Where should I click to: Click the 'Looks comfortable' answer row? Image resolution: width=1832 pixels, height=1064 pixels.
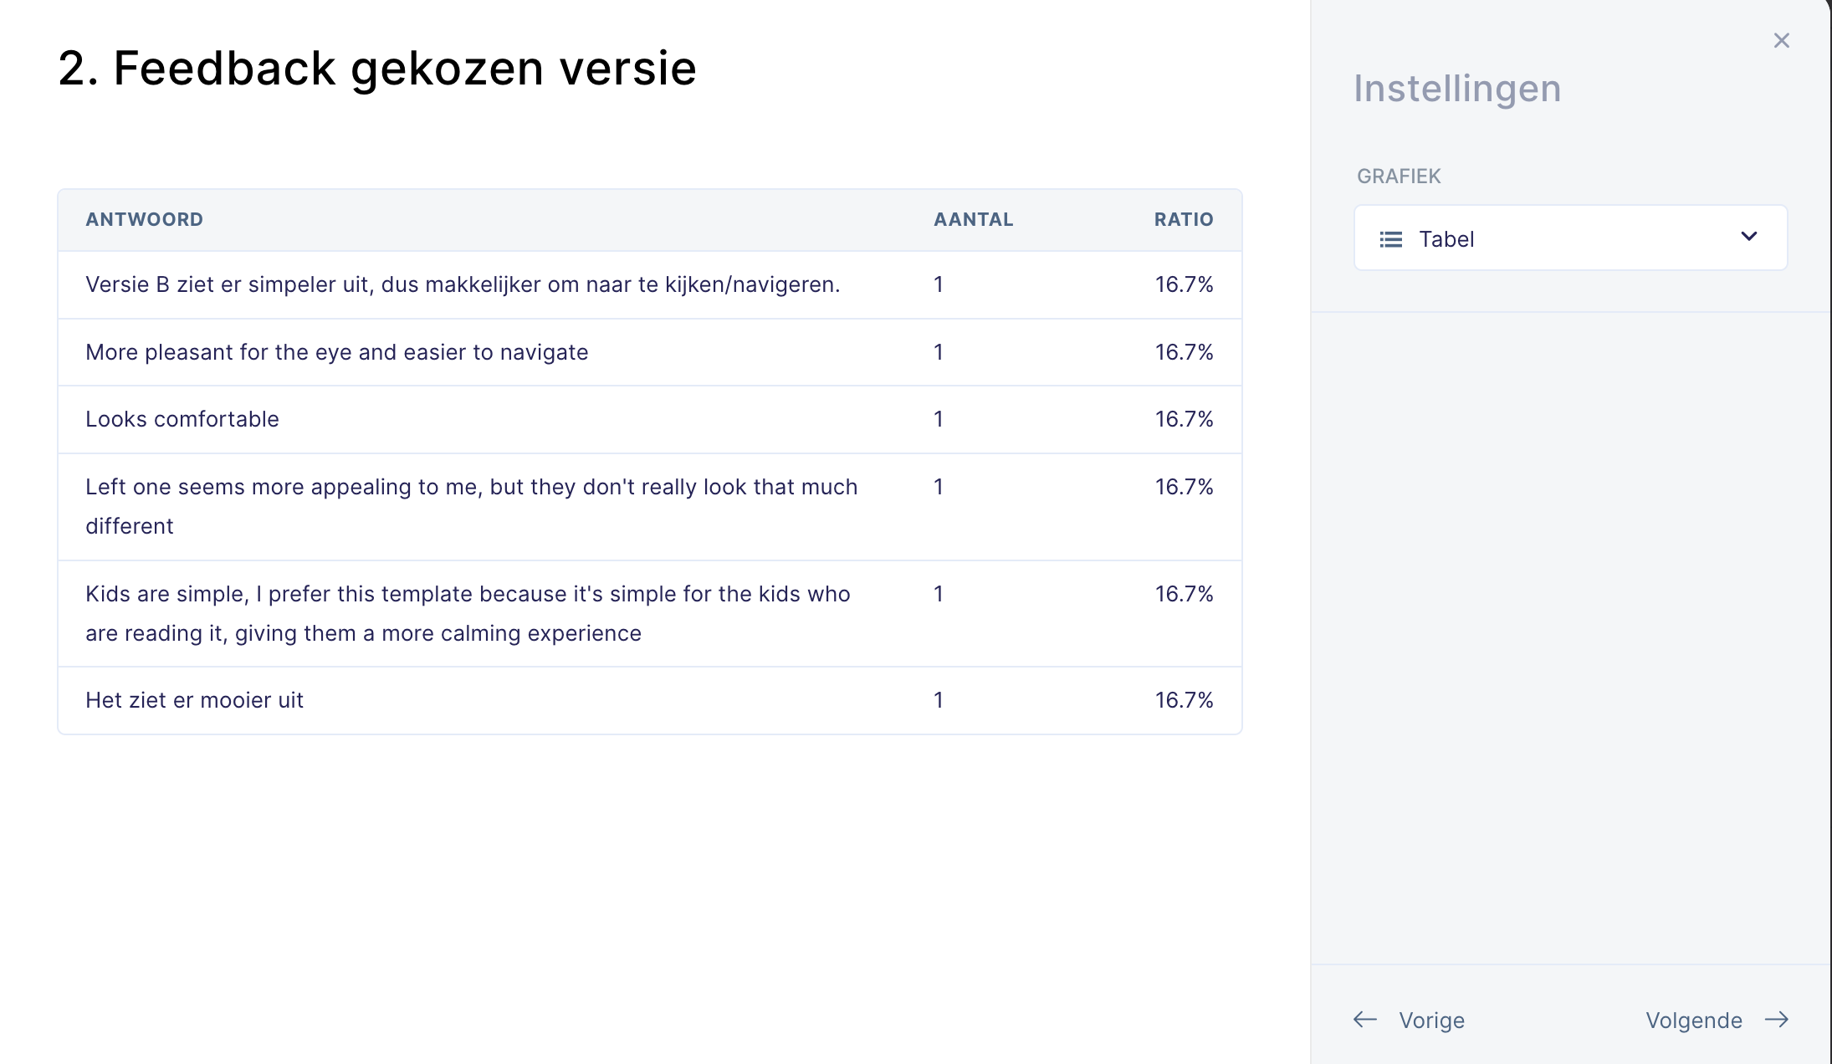click(182, 419)
